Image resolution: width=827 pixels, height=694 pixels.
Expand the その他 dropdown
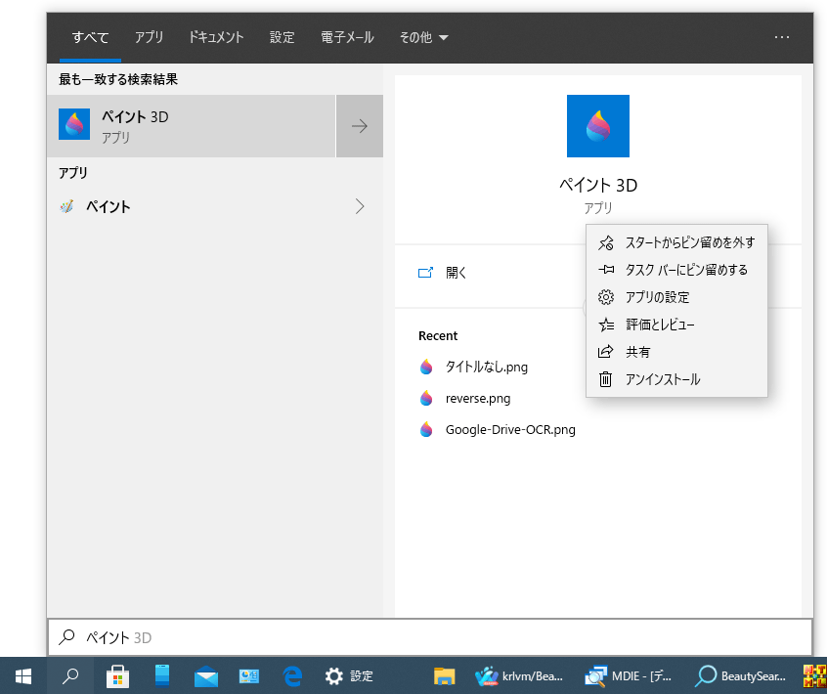tap(423, 37)
